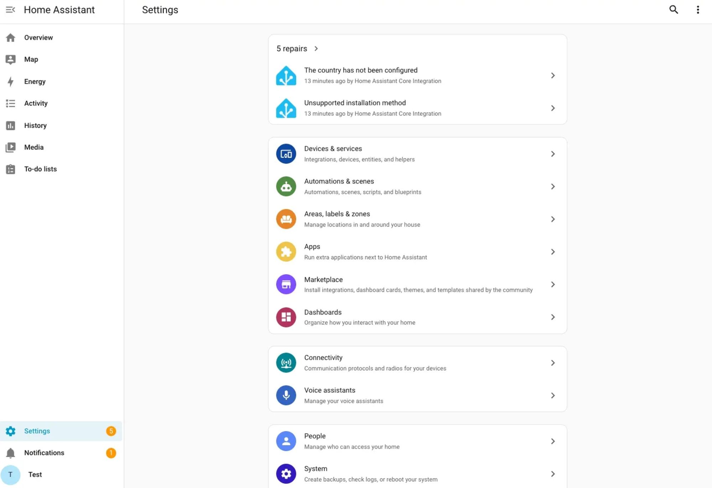Open the Test user profile

pos(61,474)
